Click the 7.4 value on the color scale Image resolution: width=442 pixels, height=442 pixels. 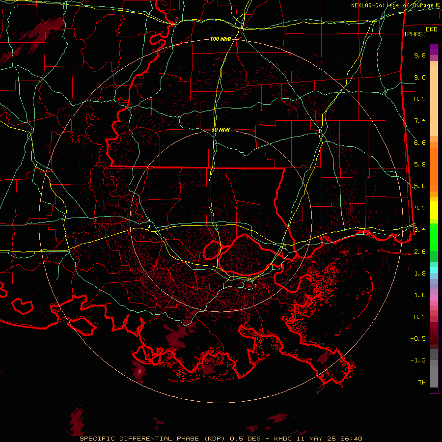tap(420, 121)
